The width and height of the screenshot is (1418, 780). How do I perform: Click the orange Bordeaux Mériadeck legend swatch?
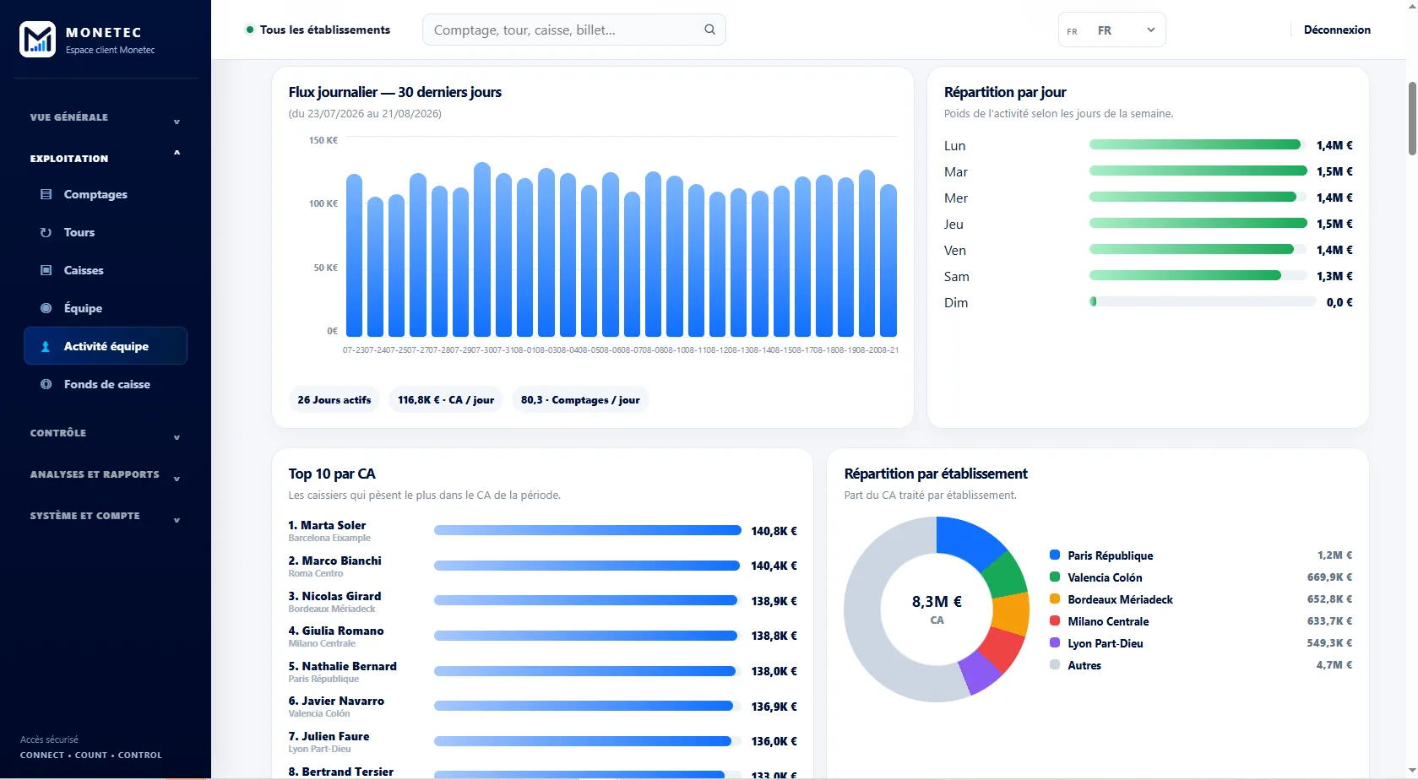[x=1055, y=599]
